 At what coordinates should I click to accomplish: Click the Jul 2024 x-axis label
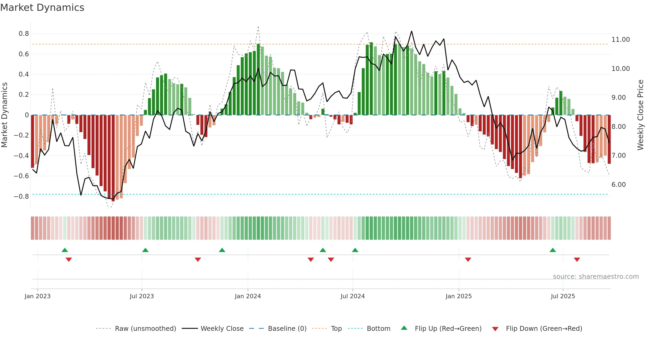(353, 296)
